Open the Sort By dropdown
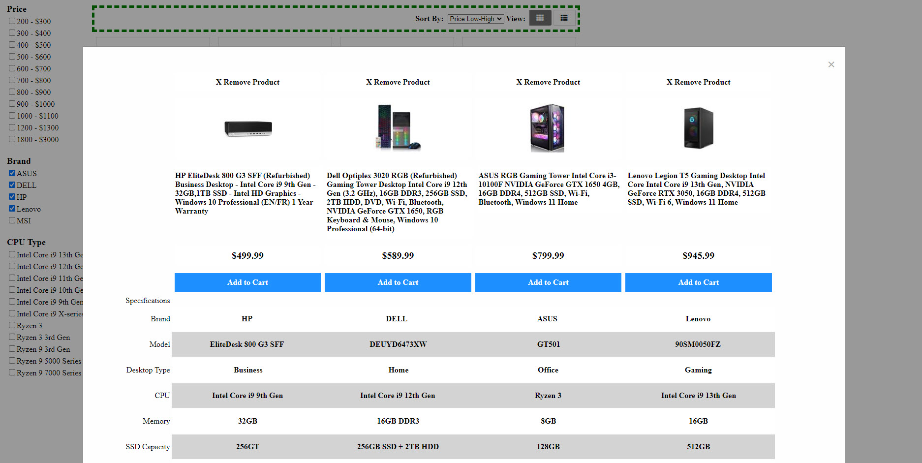The height and width of the screenshot is (463, 922). tap(475, 19)
